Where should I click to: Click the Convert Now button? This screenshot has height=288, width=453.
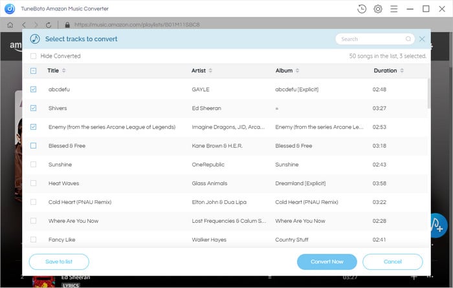[x=327, y=262]
